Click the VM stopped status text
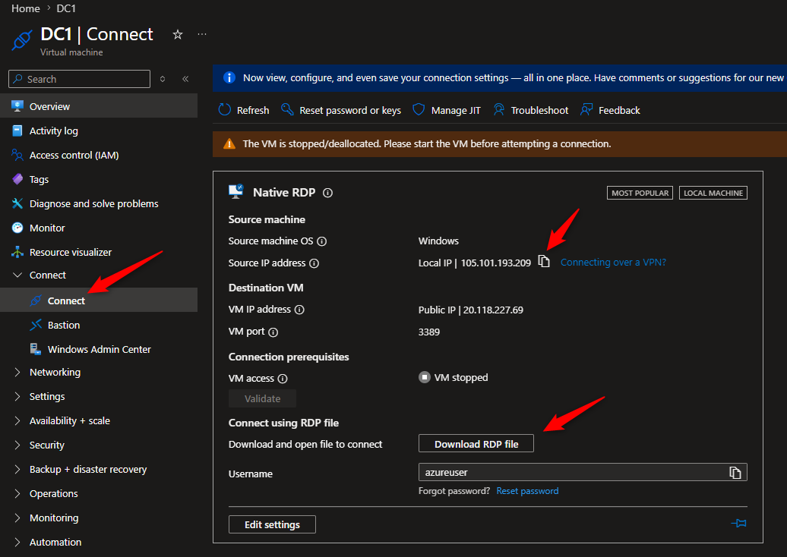Image resolution: width=787 pixels, height=557 pixels. coord(461,377)
